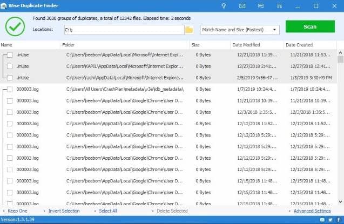Click the Found 3030 groups summary text
Screen dimensions: 344x224
[111, 18]
